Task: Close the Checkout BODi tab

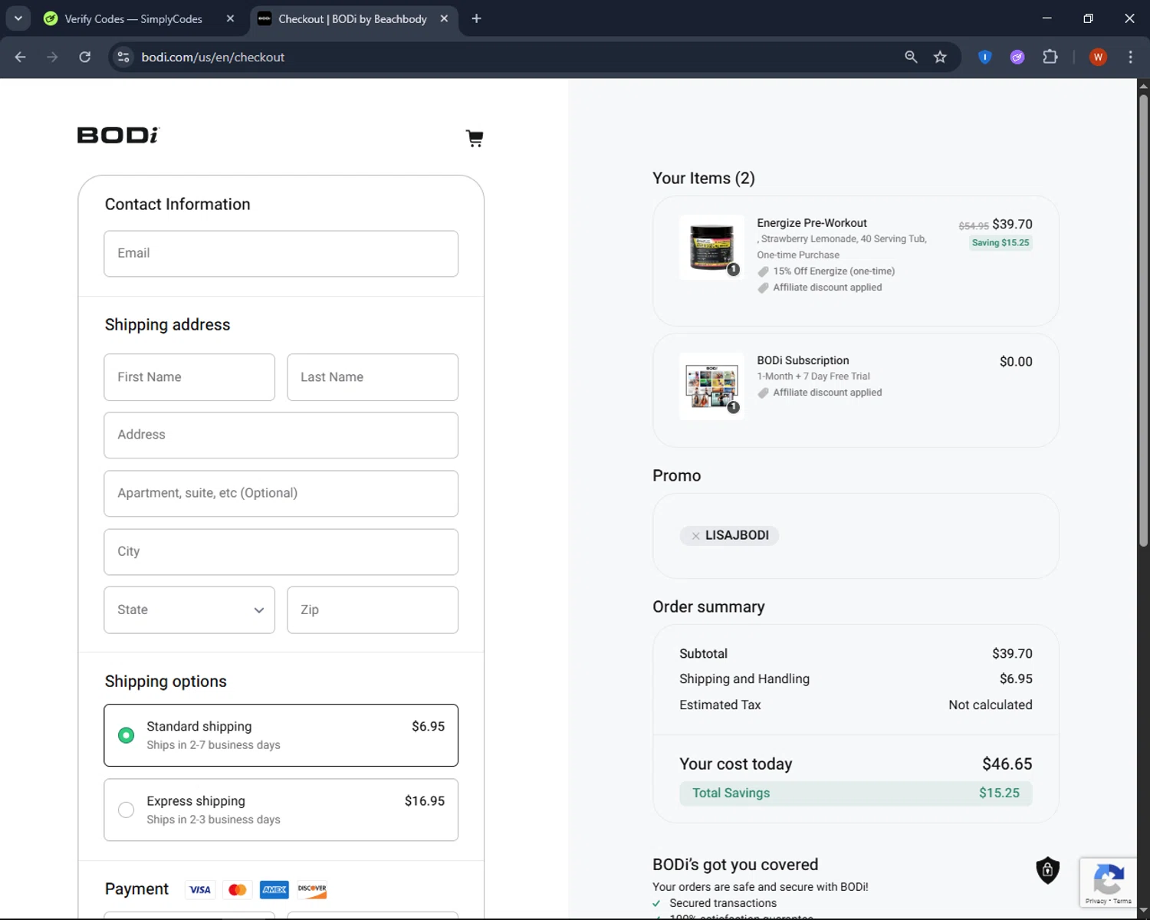Action: [x=444, y=18]
